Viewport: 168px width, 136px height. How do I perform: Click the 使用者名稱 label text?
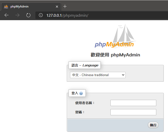coord(85,103)
